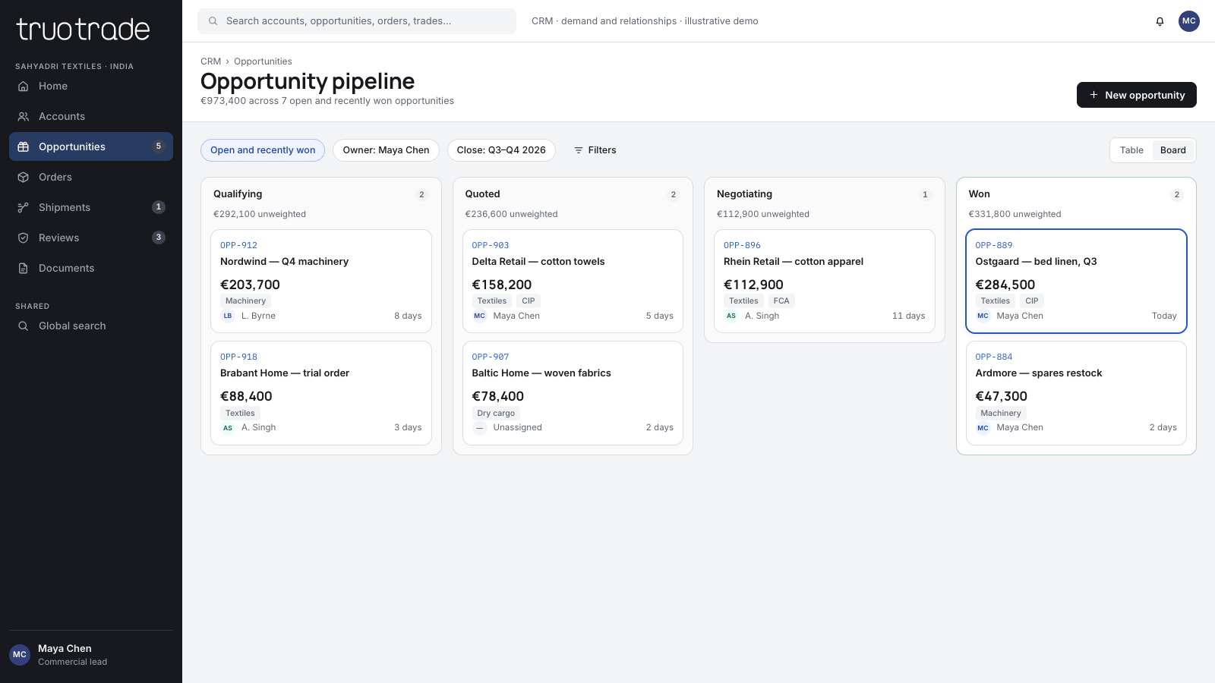Image resolution: width=1215 pixels, height=683 pixels.
Task: Open the OPP-912 link
Action: 238,245
